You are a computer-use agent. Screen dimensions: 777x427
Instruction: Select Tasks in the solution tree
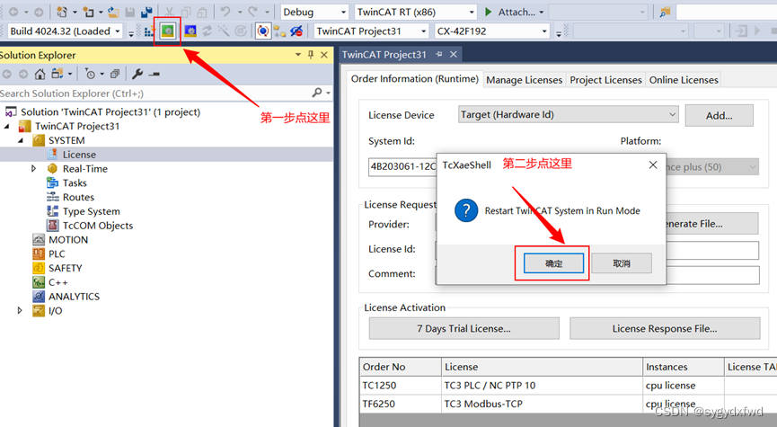click(x=75, y=183)
